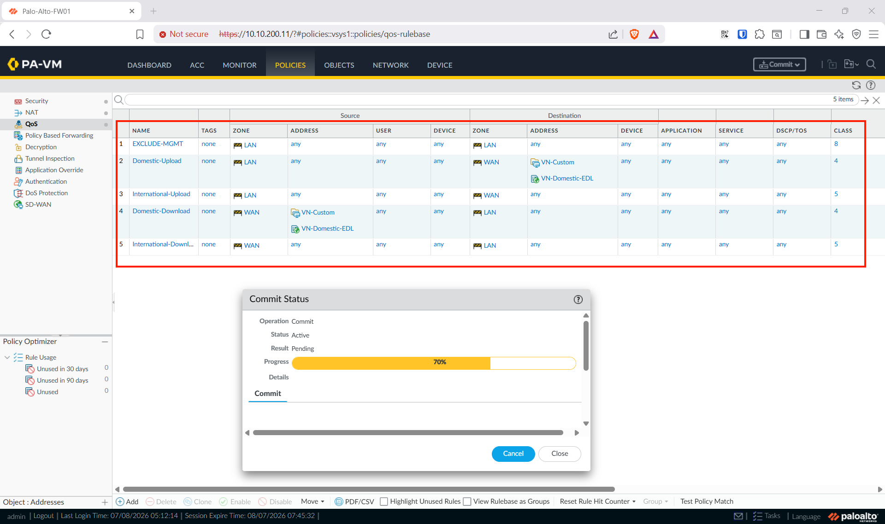Select SD-WAN policy in sidebar
Viewport: 885px width, 524px height.
pos(38,204)
